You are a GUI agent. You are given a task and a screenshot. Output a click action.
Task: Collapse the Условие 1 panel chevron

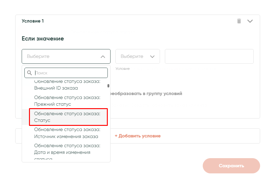250,21
